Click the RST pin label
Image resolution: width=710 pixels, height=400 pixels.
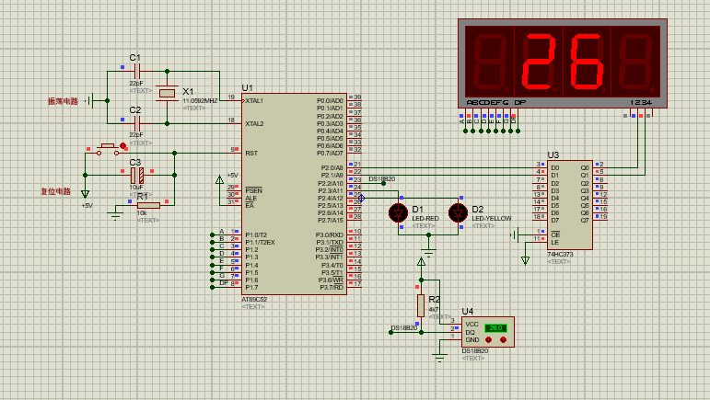[x=251, y=154]
